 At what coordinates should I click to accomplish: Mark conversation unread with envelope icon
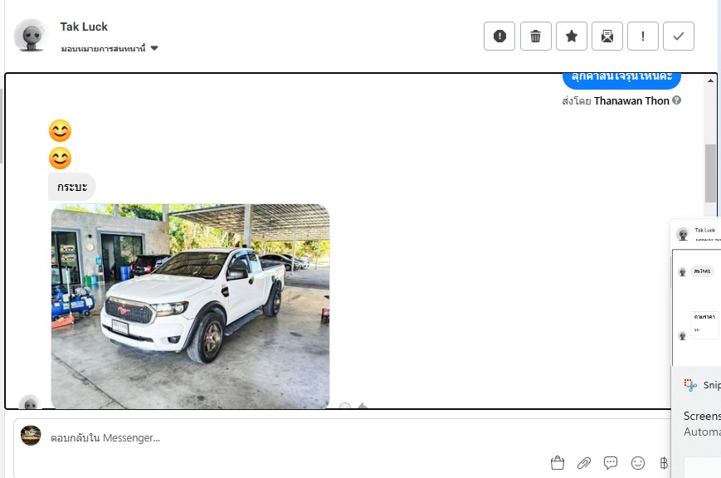[x=607, y=36]
